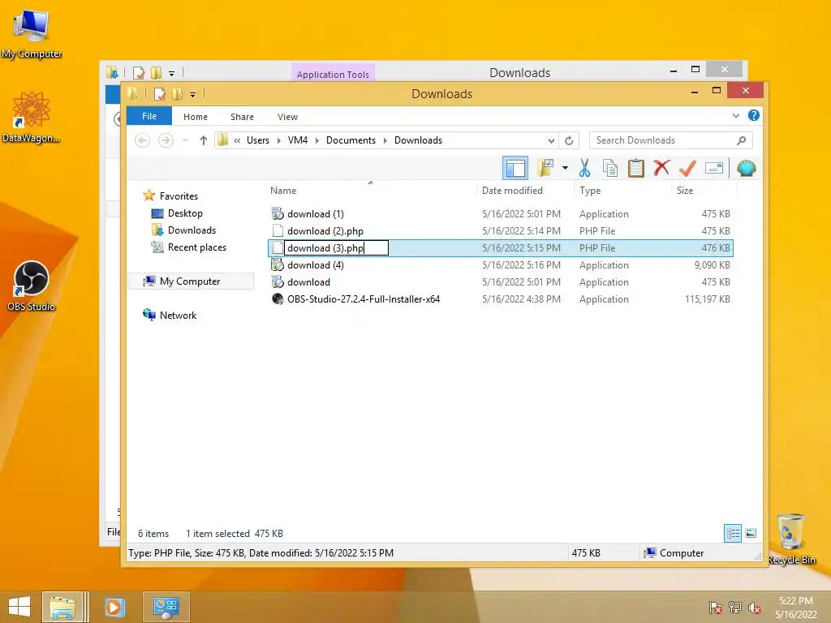Click the DataWagon desktop shortcut
Image resolution: width=831 pixels, height=623 pixels.
point(32,117)
